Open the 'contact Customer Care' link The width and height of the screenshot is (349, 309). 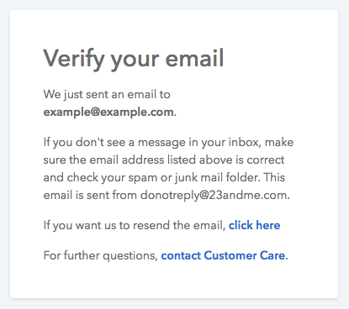coord(223,255)
